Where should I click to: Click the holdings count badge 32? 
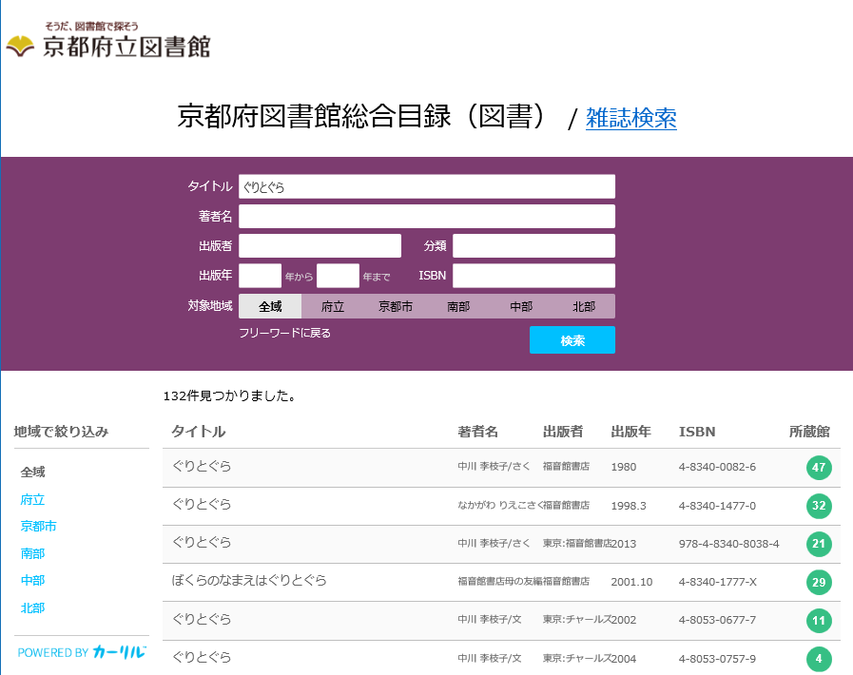tap(818, 506)
